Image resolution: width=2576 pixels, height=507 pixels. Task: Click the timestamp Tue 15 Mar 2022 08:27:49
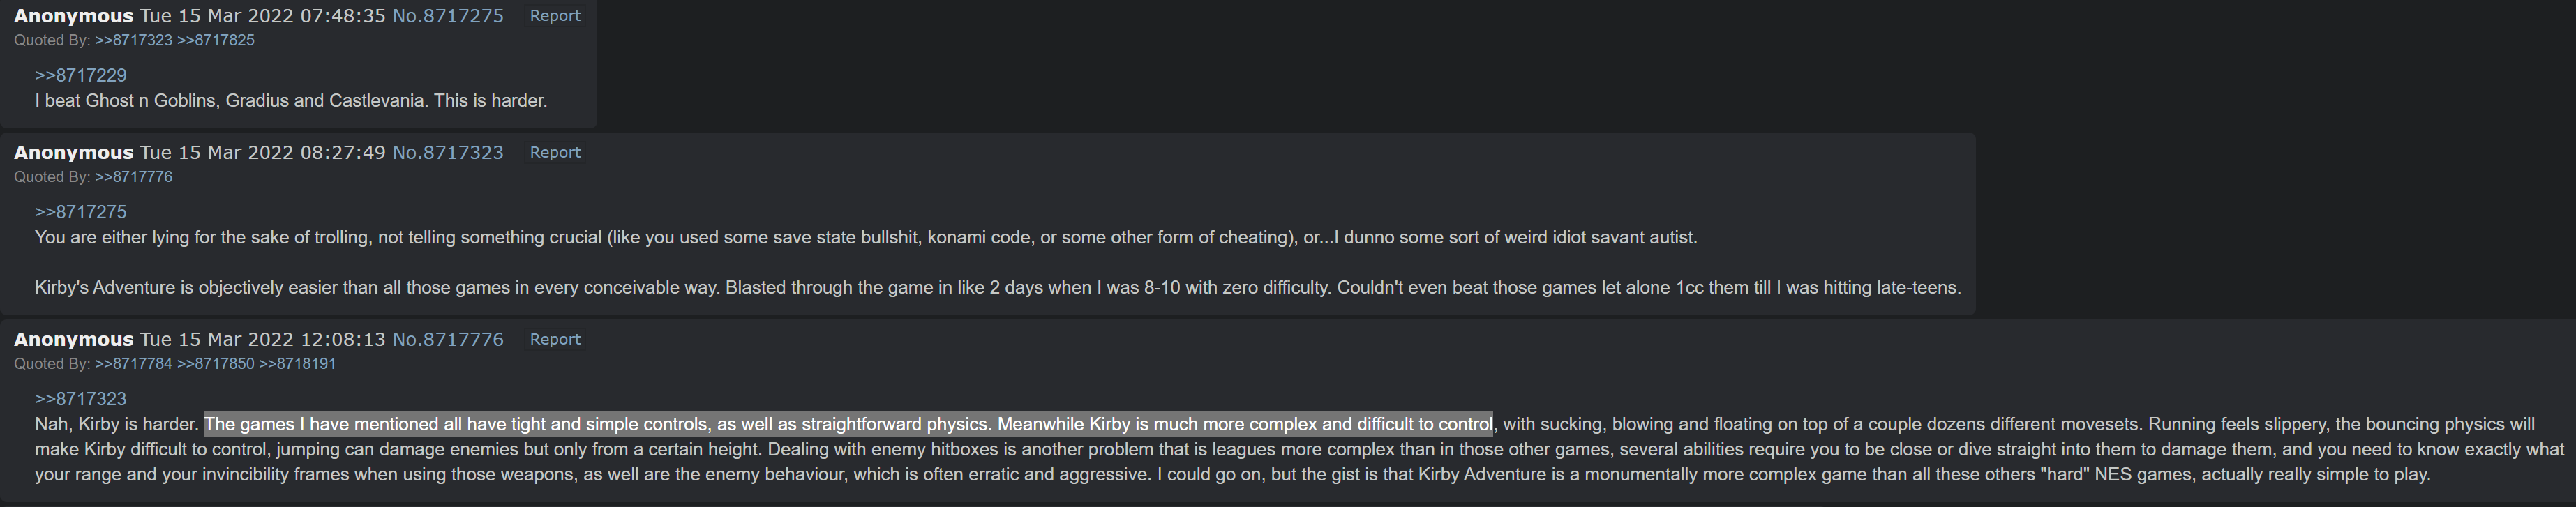coord(263,152)
